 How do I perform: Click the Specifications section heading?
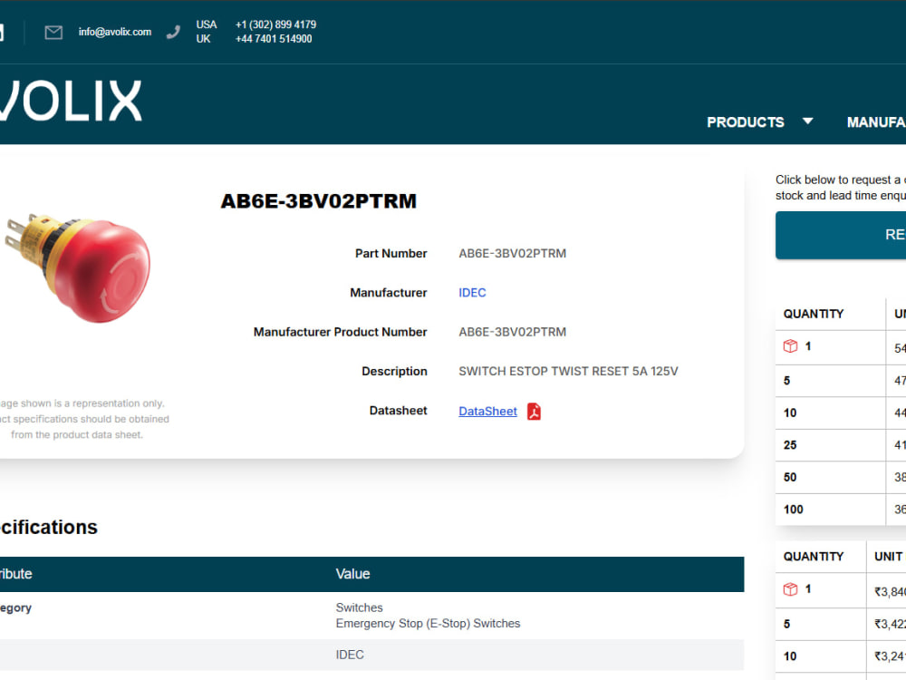pyautogui.click(x=49, y=528)
